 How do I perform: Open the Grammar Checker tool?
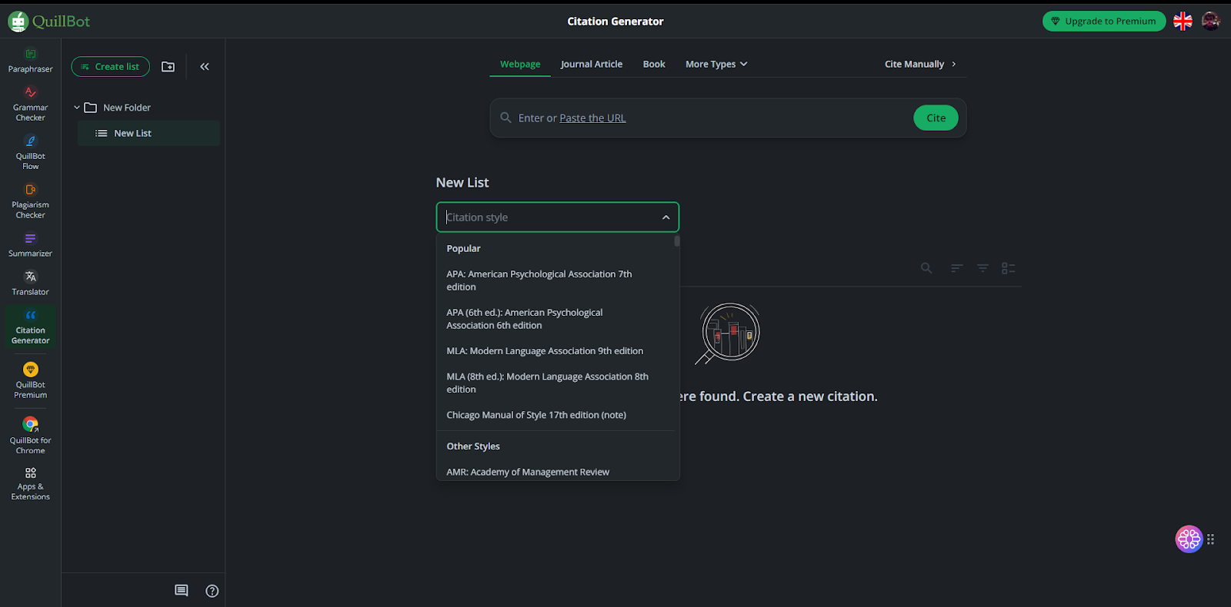pos(31,104)
